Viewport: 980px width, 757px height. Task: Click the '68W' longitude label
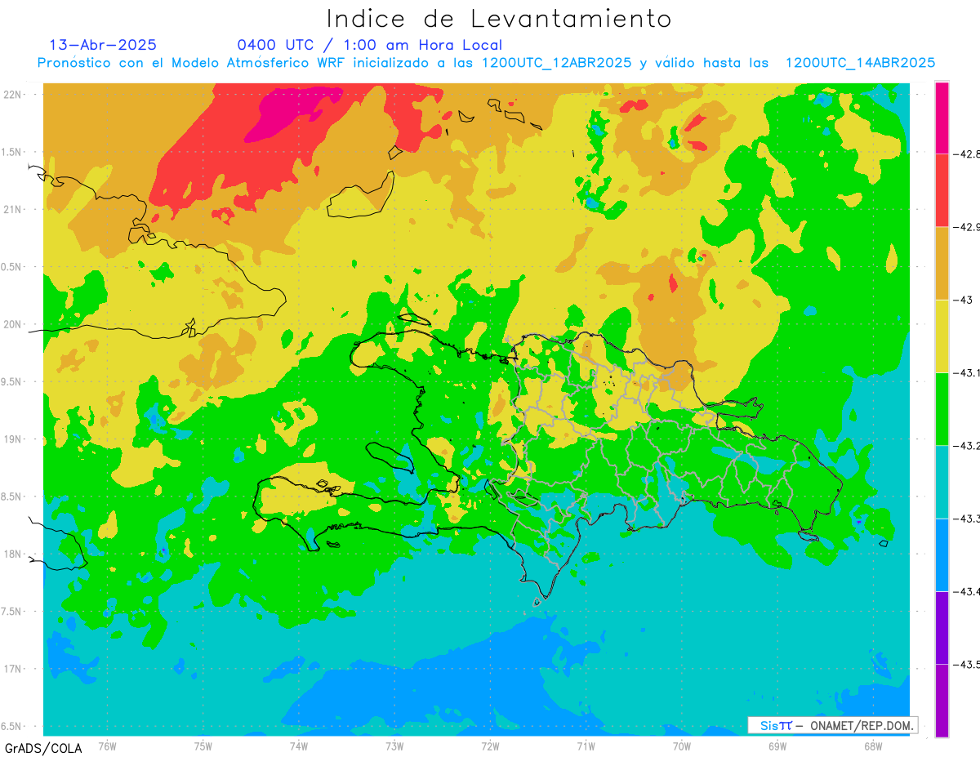[872, 746]
